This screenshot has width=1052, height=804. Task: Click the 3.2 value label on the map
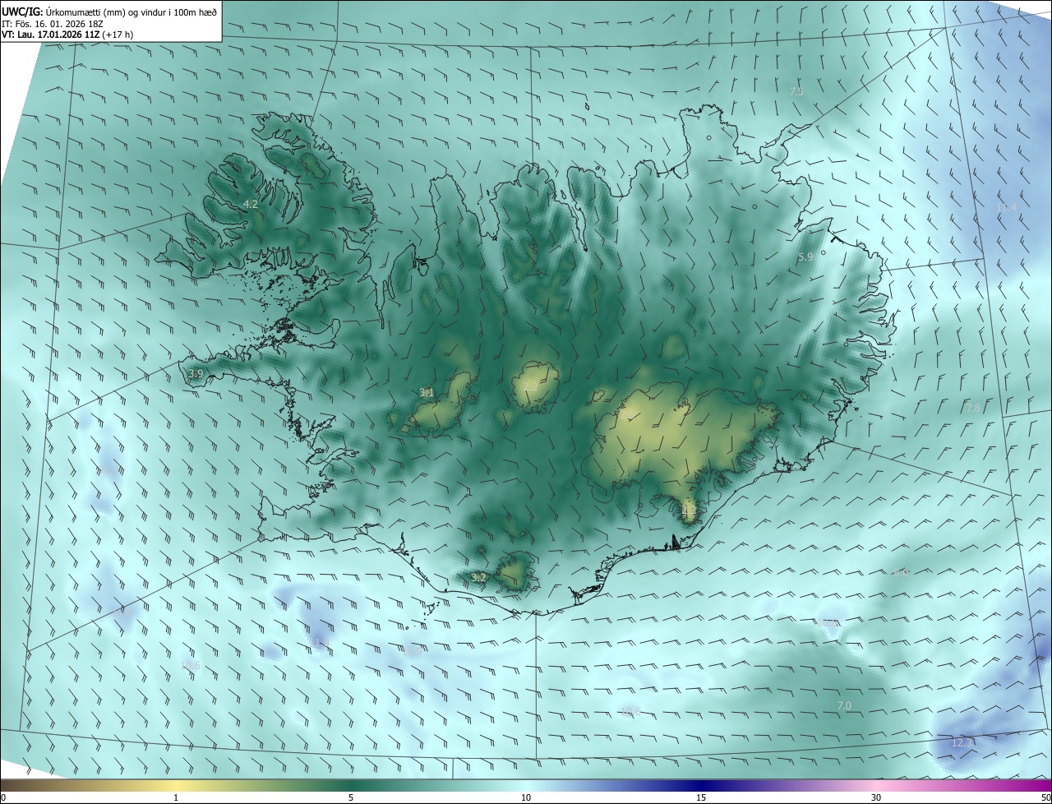pyautogui.click(x=479, y=578)
